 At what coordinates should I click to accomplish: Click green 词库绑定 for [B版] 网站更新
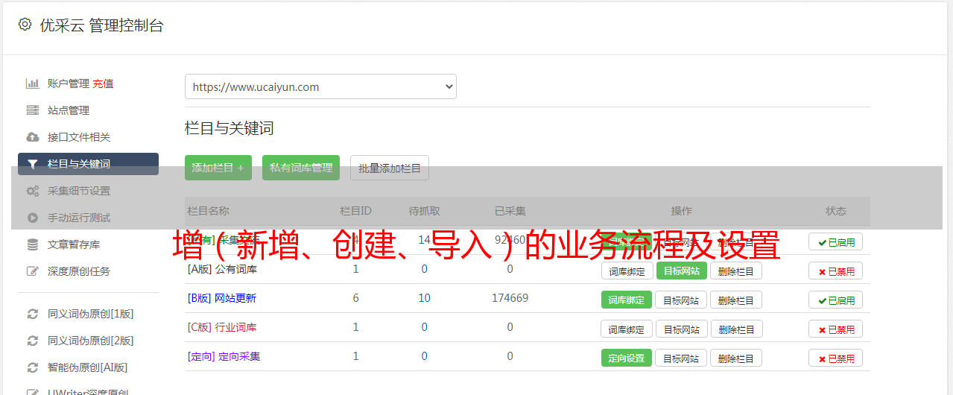tap(627, 300)
